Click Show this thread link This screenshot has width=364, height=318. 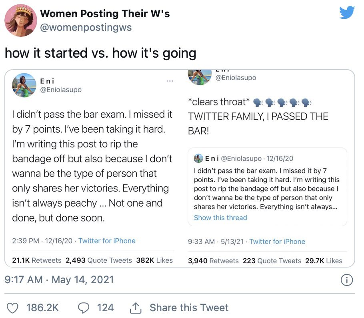click(x=220, y=218)
